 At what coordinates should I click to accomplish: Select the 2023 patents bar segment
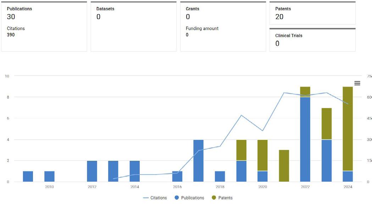click(x=327, y=124)
